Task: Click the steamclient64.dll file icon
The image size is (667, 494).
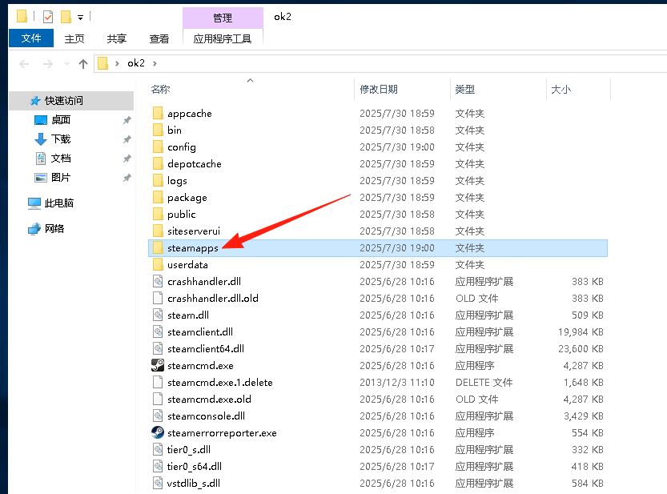Action: pyautogui.click(x=158, y=348)
